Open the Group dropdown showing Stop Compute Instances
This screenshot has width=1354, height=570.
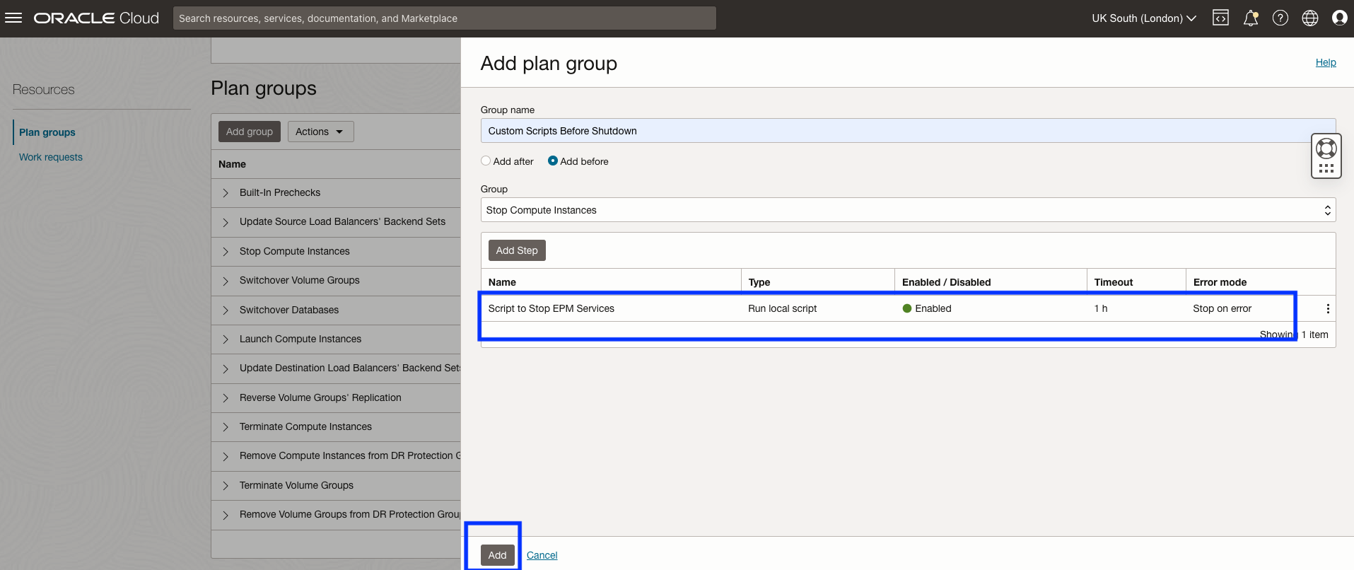pos(908,210)
